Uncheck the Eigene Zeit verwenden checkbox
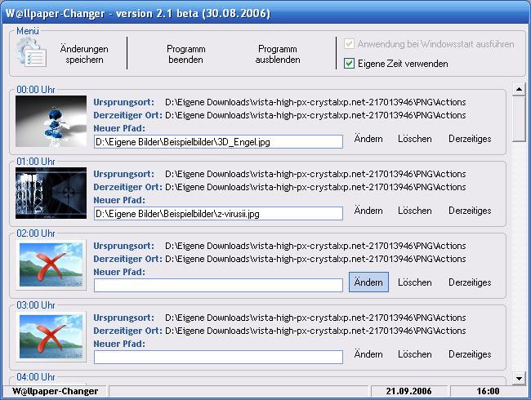 [349, 64]
